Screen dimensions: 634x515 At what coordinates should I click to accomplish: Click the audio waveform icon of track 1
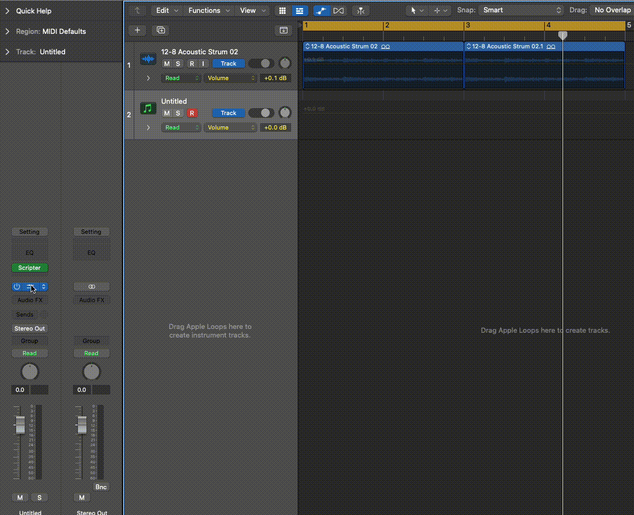[148, 59]
